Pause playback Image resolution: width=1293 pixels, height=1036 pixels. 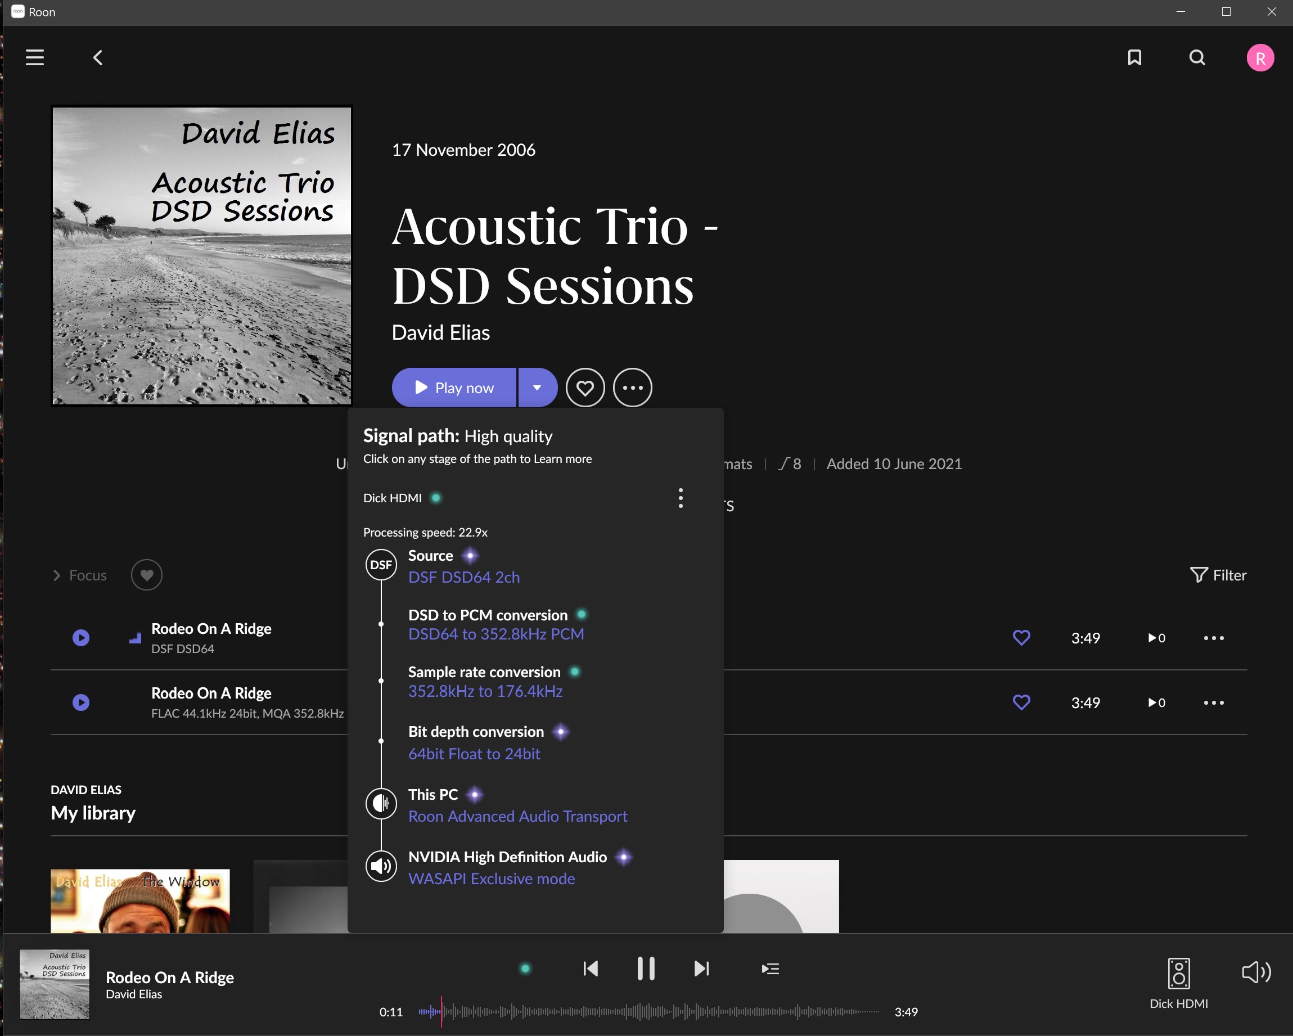click(x=646, y=968)
